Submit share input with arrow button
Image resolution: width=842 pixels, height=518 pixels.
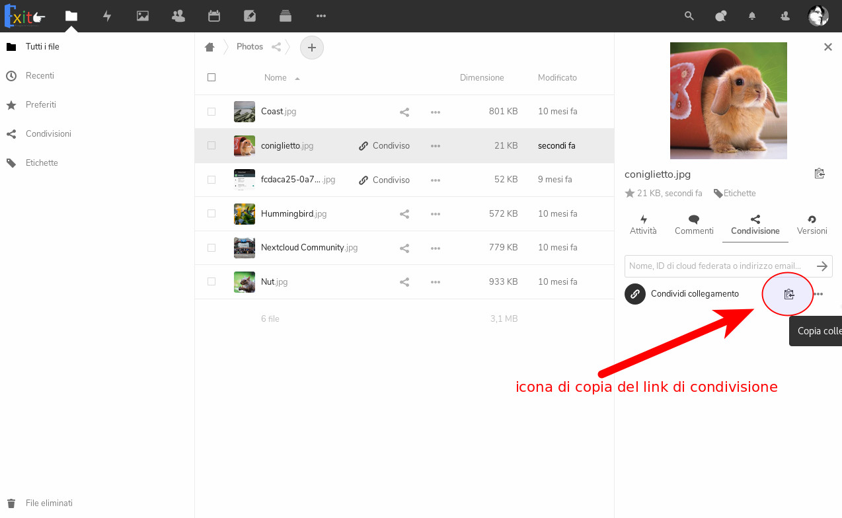[x=822, y=266]
